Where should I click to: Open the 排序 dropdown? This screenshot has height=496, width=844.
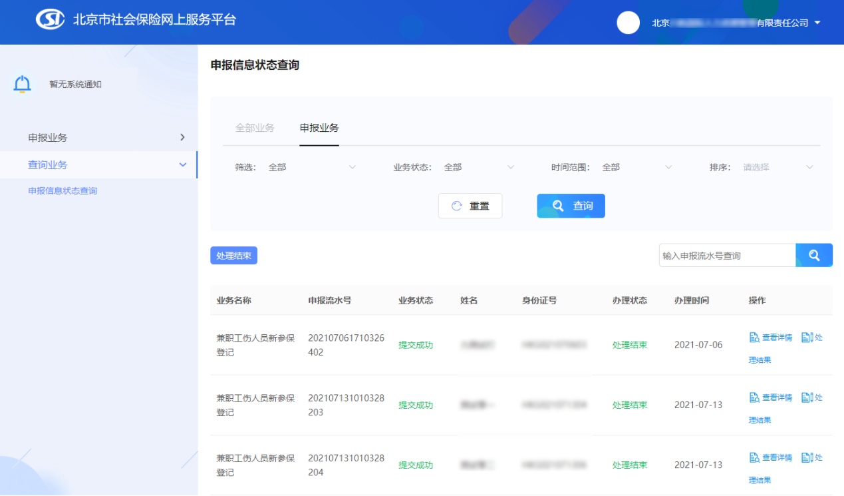pos(778,167)
